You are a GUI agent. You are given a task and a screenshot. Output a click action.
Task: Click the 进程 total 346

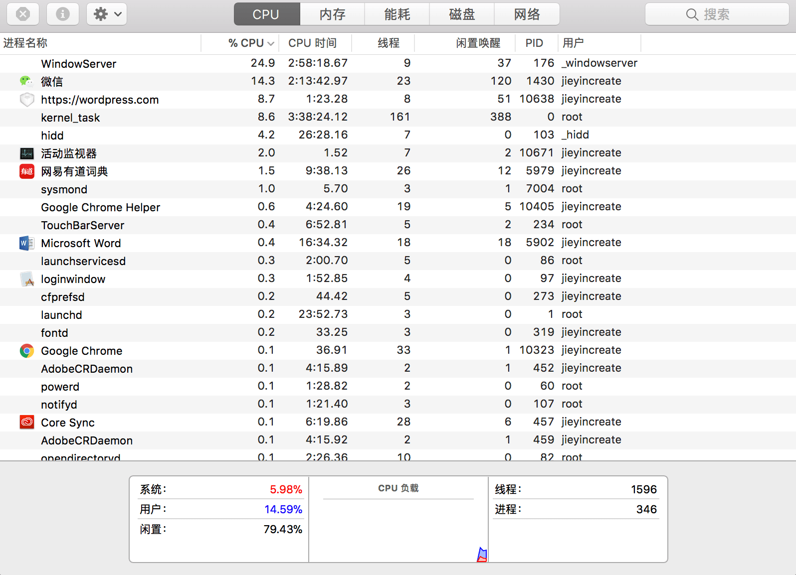coord(646,509)
